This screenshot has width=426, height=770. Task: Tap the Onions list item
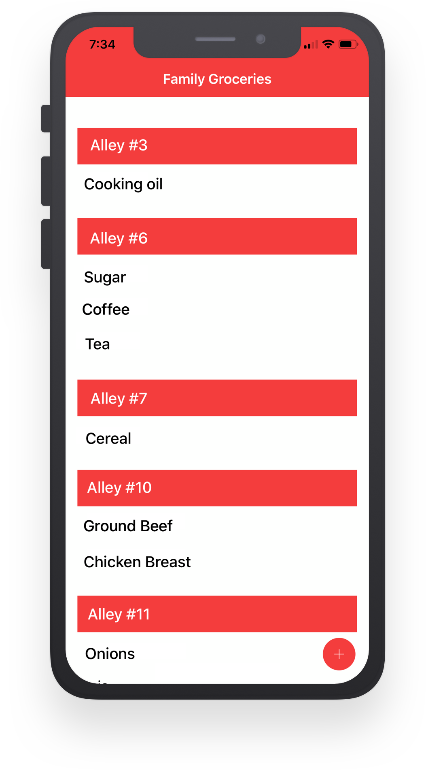[110, 654]
